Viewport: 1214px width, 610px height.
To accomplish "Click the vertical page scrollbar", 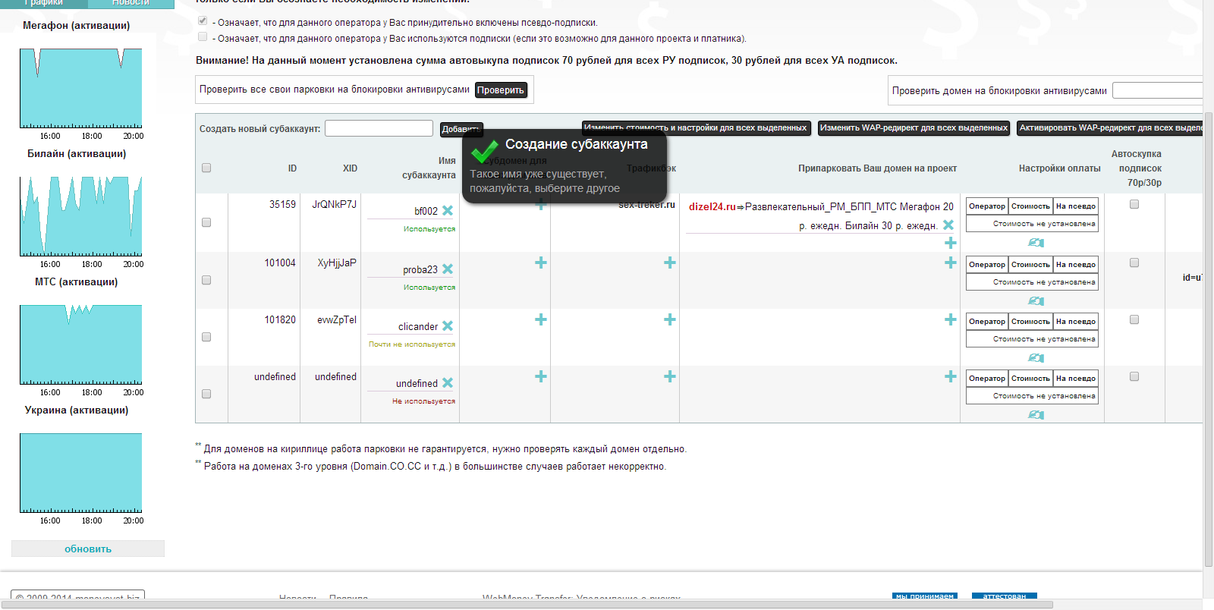I will [x=1209, y=339].
